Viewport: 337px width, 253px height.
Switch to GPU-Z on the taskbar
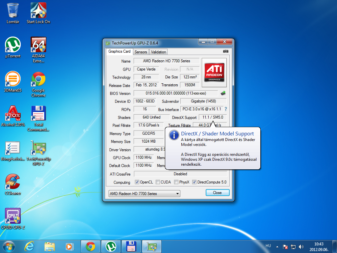[x=152, y=246]
